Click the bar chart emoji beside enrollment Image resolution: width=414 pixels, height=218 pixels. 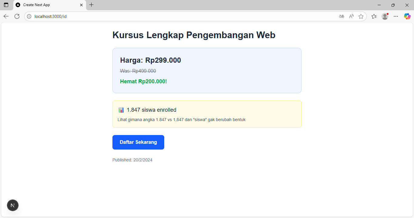[121, 110]
